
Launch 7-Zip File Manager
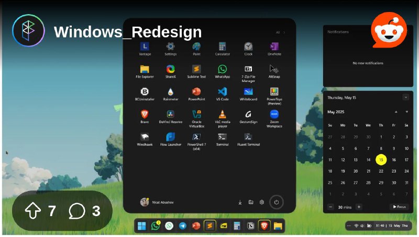coord(248,74)
